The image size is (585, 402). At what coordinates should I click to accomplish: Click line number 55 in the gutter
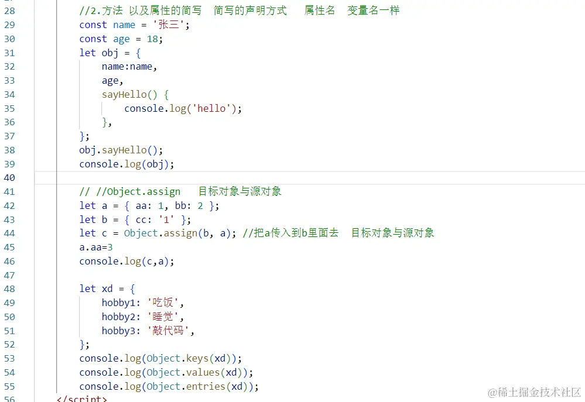[9, 386]
